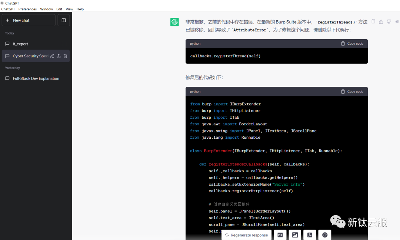Image resolution: width=400 pixels, height=240 pixels.
Task: Open the Preferences menu
Action: pos(27,9)
